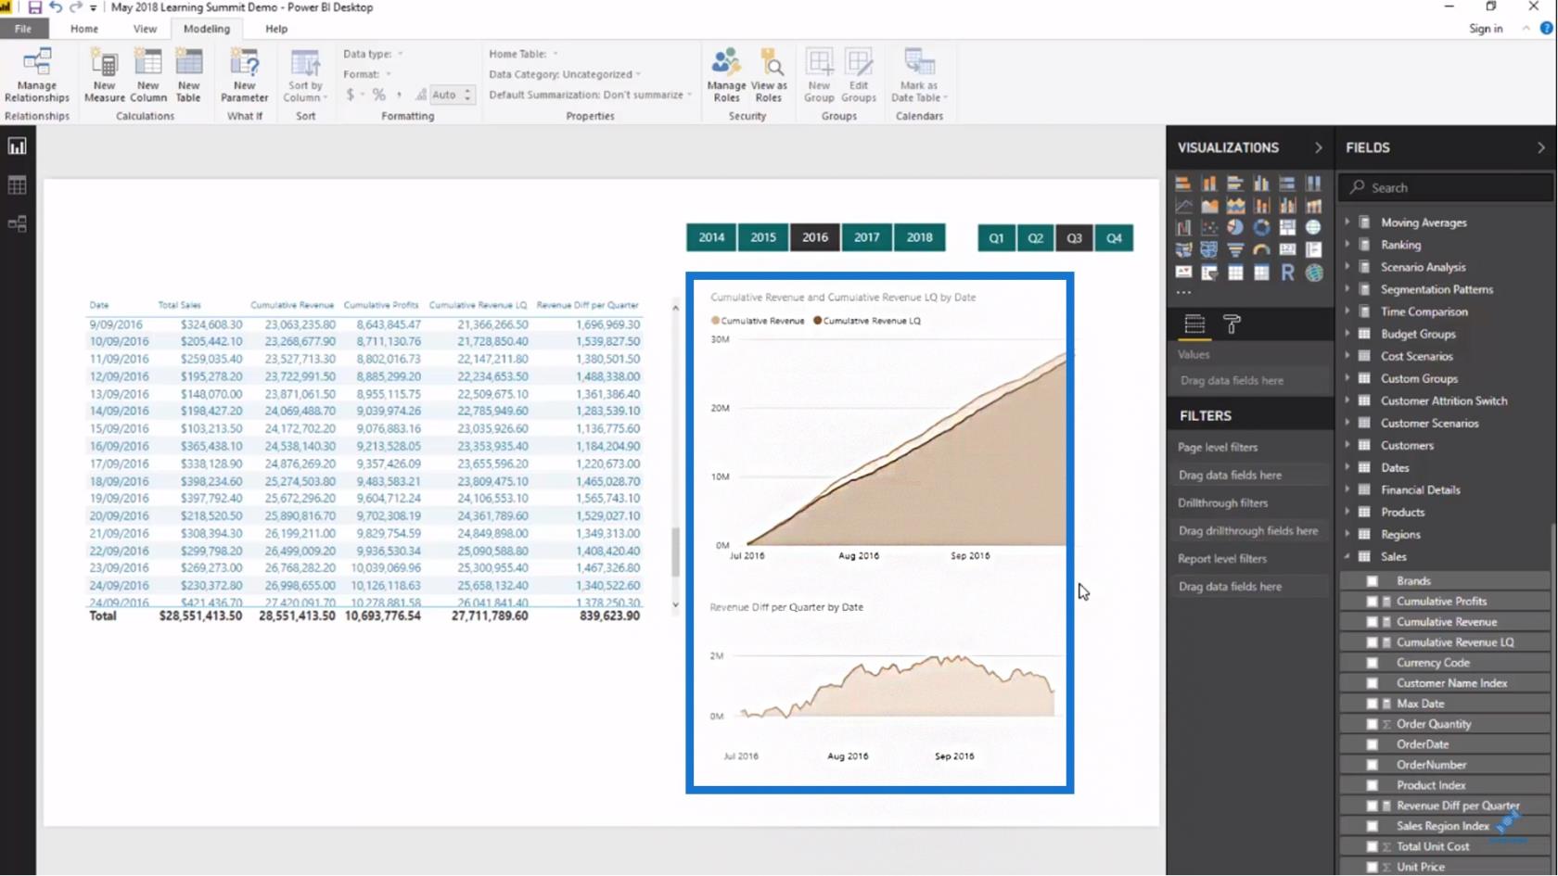Create a New Measure
This screenshot has height=876, width=1558.
[x=104, y=75]
